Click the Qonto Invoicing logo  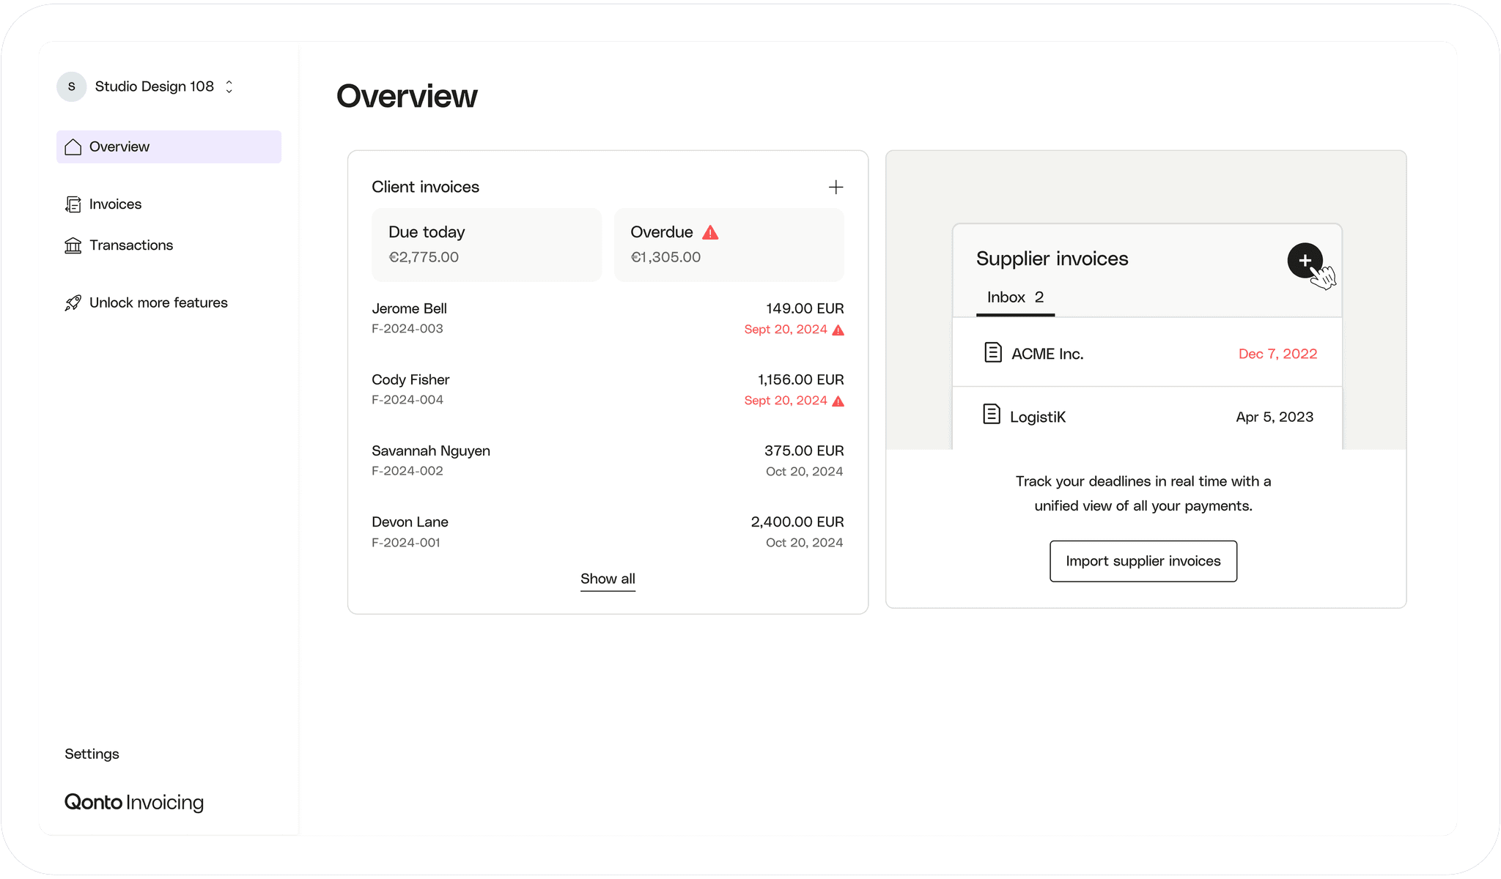click(134, 802)
